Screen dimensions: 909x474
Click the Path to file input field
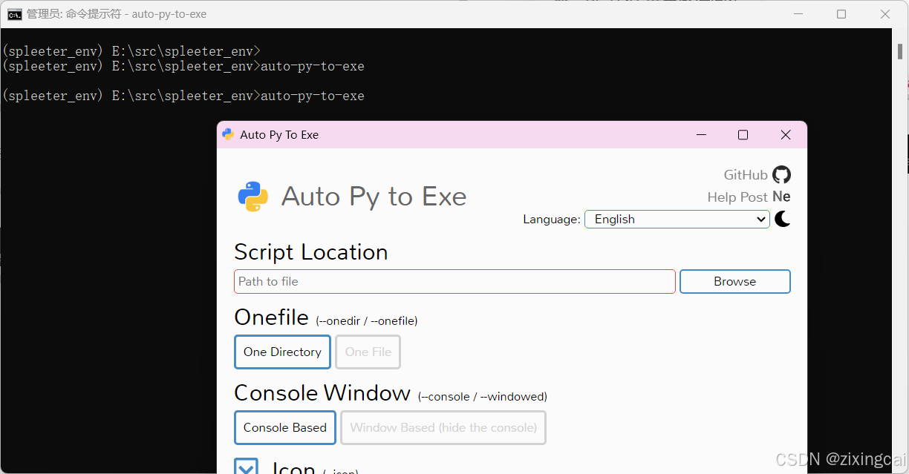click(454, 281)
